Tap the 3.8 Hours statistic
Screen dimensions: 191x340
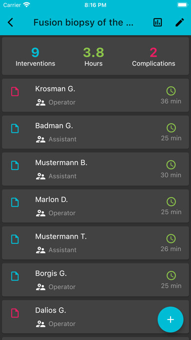(94, 58)
